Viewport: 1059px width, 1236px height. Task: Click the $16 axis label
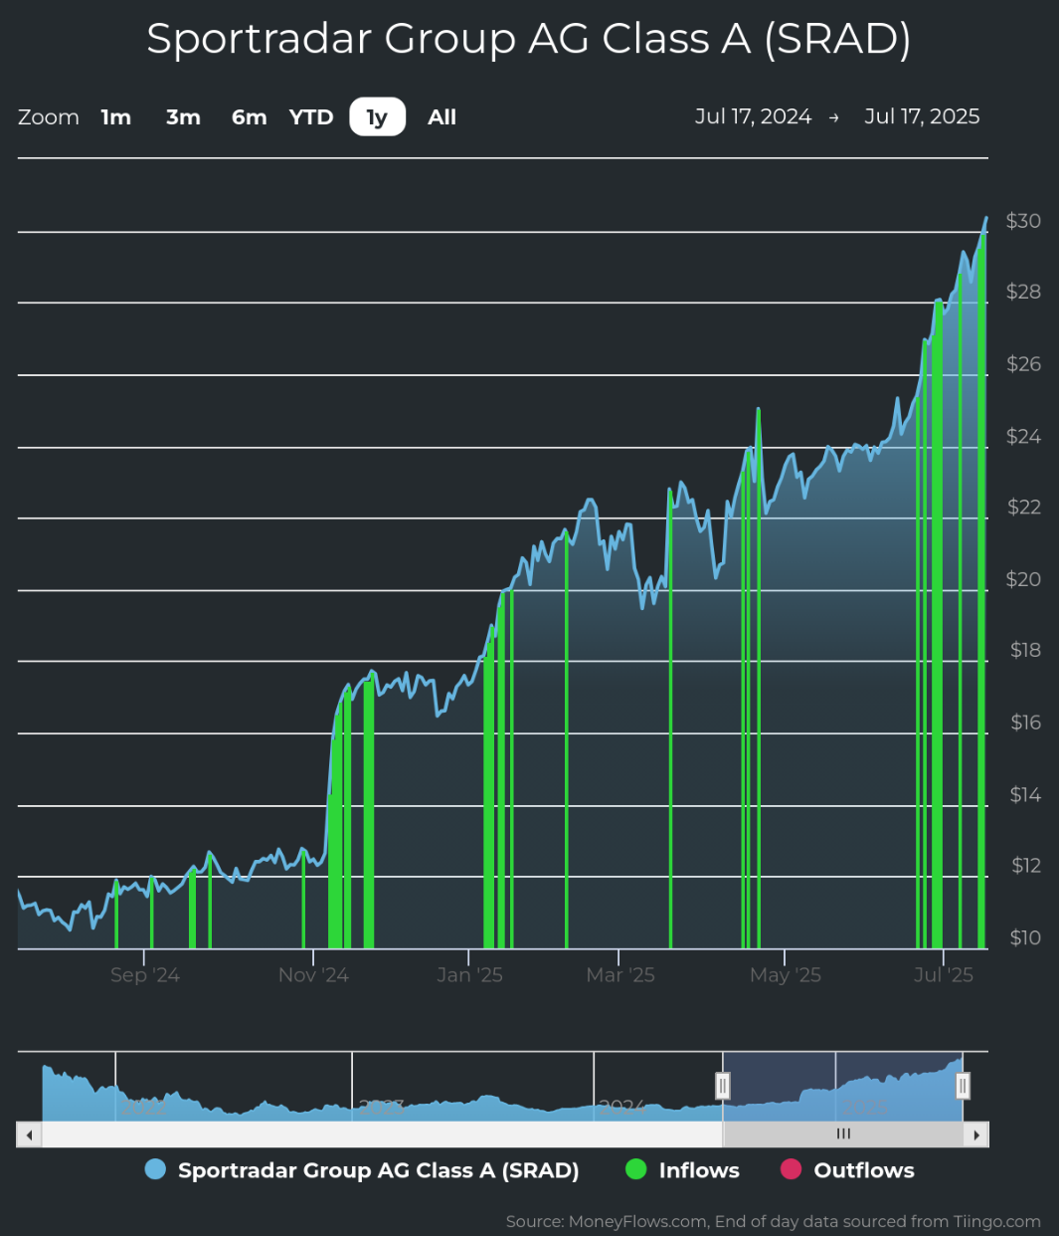(x=1025, y=722)
